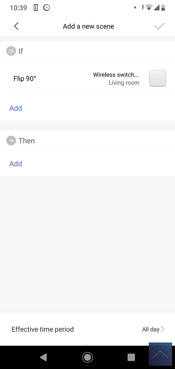Tap the Add a new scene title
The height and width of the screenshot is (369, 175).
click(x=88, y=26)
